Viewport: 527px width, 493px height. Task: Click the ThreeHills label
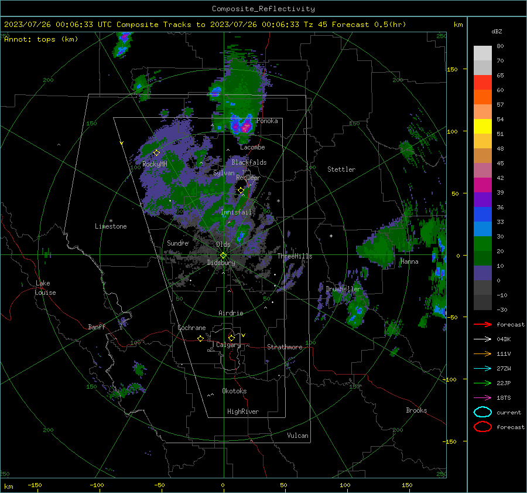click(x=295, y=256)
